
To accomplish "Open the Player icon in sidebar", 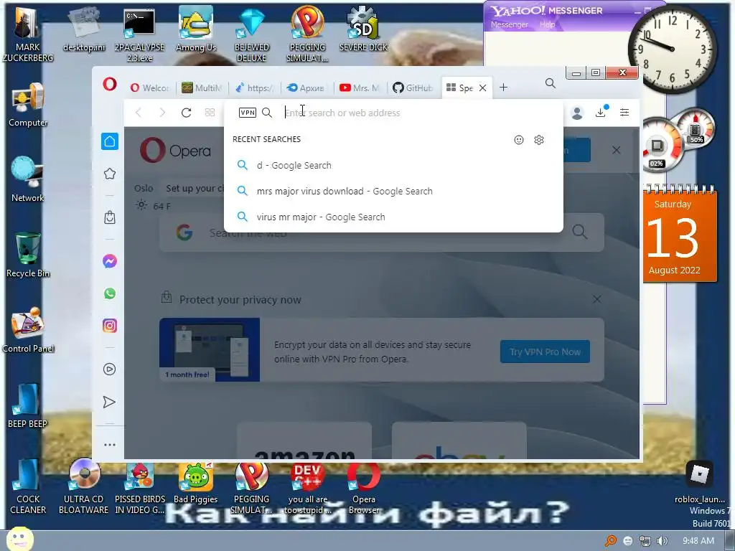I will 109,369.
